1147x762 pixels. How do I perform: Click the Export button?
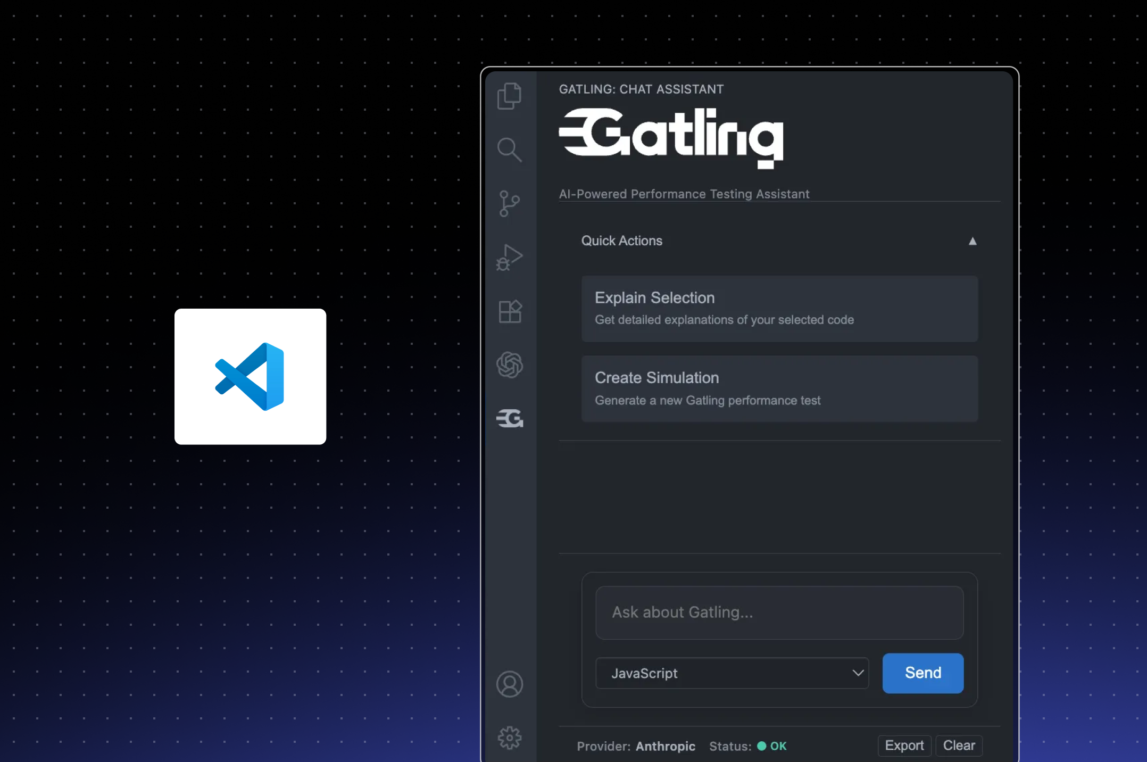tap(904, 746)
